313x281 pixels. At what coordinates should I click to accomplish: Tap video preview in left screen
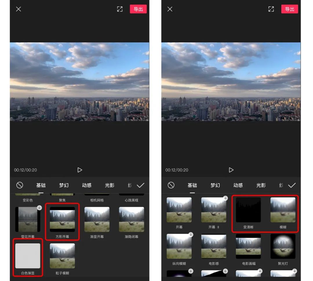(x=79, y=82)
